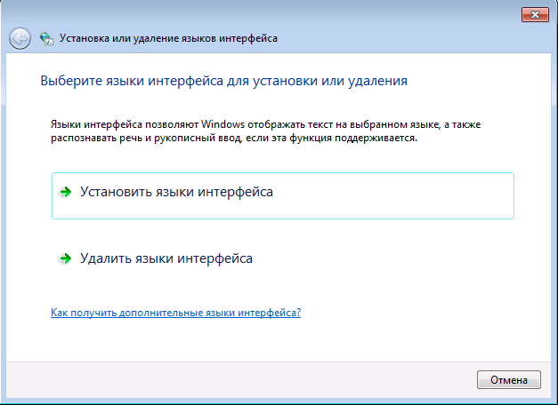
Task: Open link Как получить дополнительные языки интерфейса?
Action: pyautogui.click(x=176, y=313)
